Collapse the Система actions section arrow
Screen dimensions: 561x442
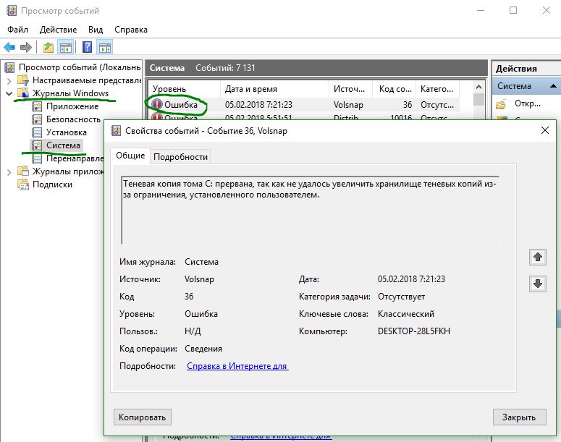(553, 86)
